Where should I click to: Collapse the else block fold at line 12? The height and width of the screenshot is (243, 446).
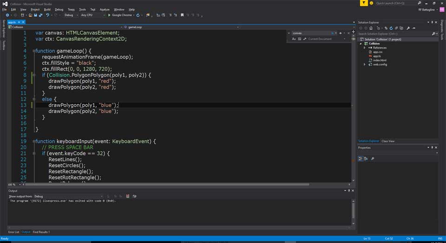pos(34,99)
